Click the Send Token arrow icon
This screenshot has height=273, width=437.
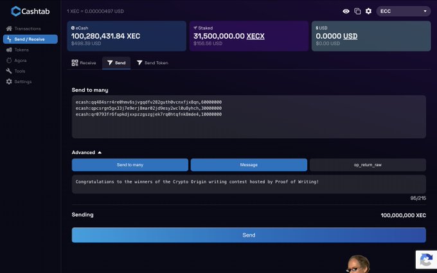coord(139,63)
